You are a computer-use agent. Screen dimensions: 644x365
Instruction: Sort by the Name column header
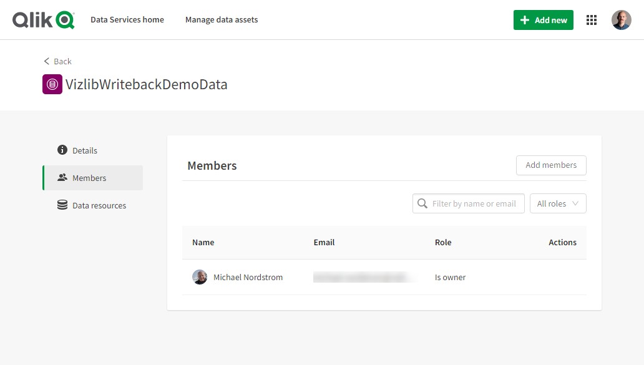203,242
